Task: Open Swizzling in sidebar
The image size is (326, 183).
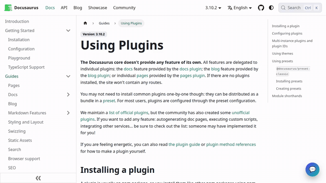Action: [x=17, y=131]
